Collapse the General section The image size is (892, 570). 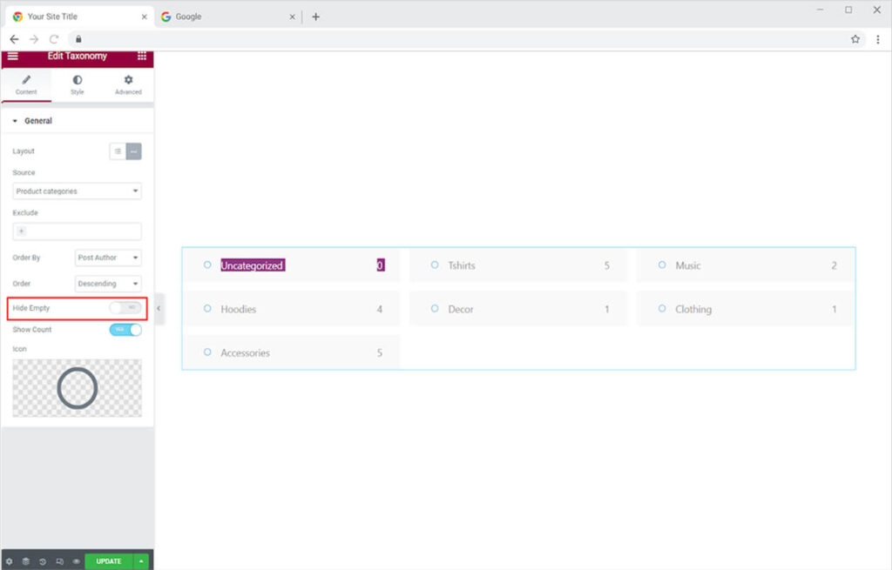point(15,121)
